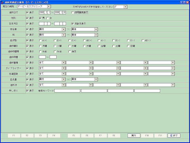The width and height of the screenshot is (190, 143).
Task: Click the F11 function button
Action: [x=160, y=135]
